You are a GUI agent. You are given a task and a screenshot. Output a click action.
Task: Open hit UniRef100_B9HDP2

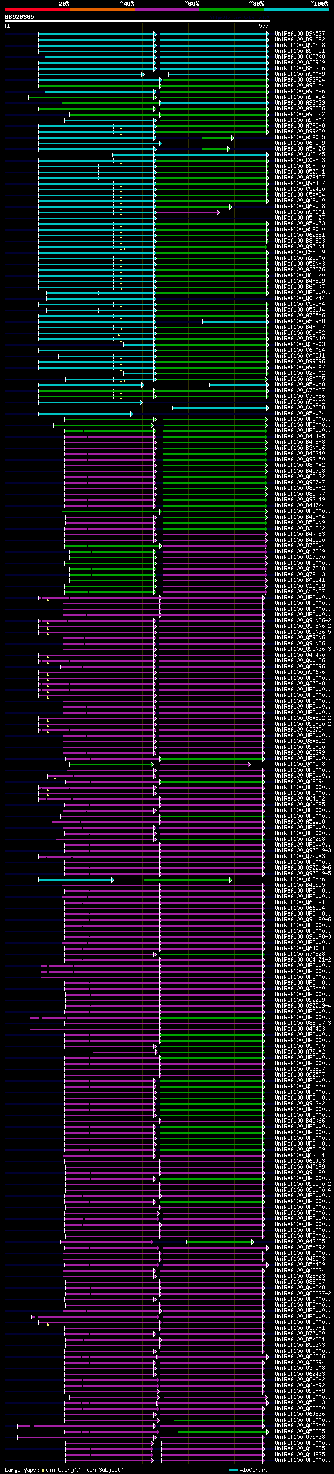(x=300, y=40)
